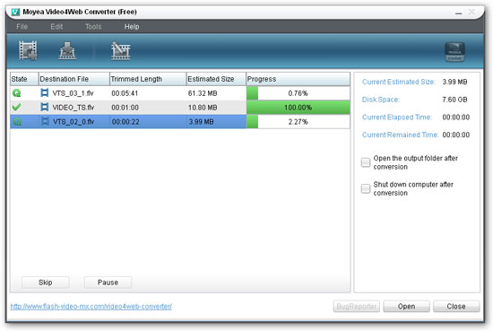
Task: Open the Help menu
Action: 132,27
